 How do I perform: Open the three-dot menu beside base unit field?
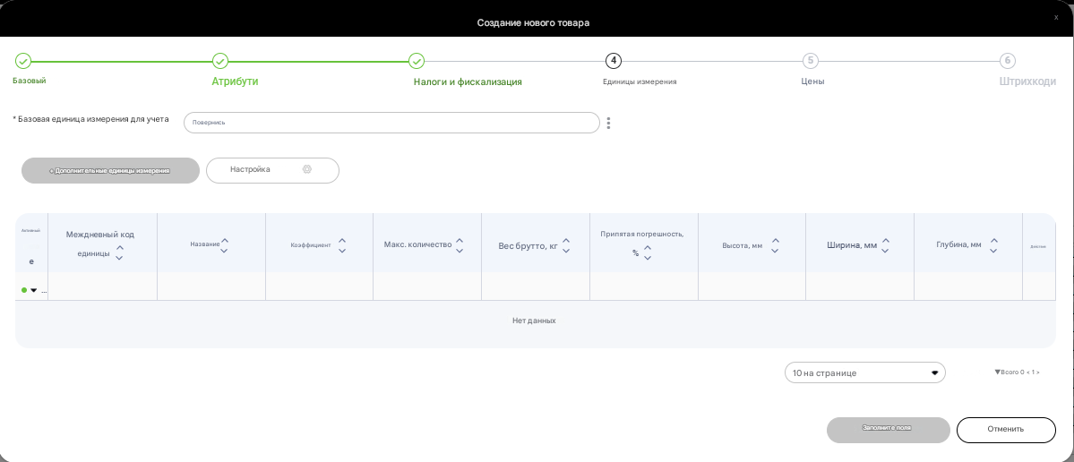click(x=608, y=124)
